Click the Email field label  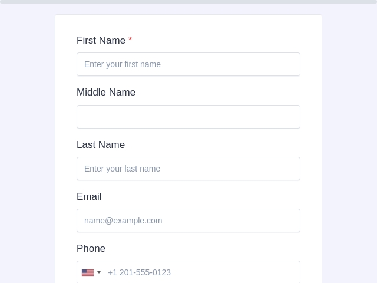pyautogui.click(x=89, y=196)
